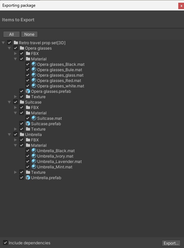Image resolution: width=184 pixels, height=248 pixels.
Task: Expand the Texture folder under Umbrella
Action: tap(15, 172)
